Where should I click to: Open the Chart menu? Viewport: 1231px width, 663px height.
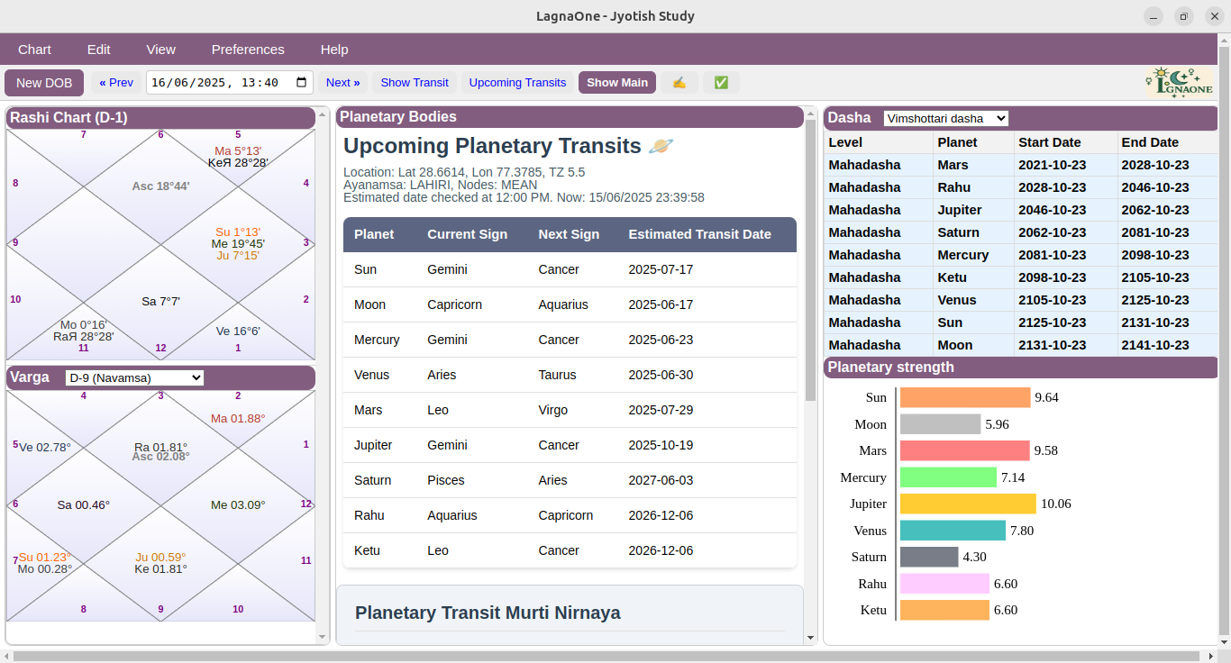[x=35, y=50]
